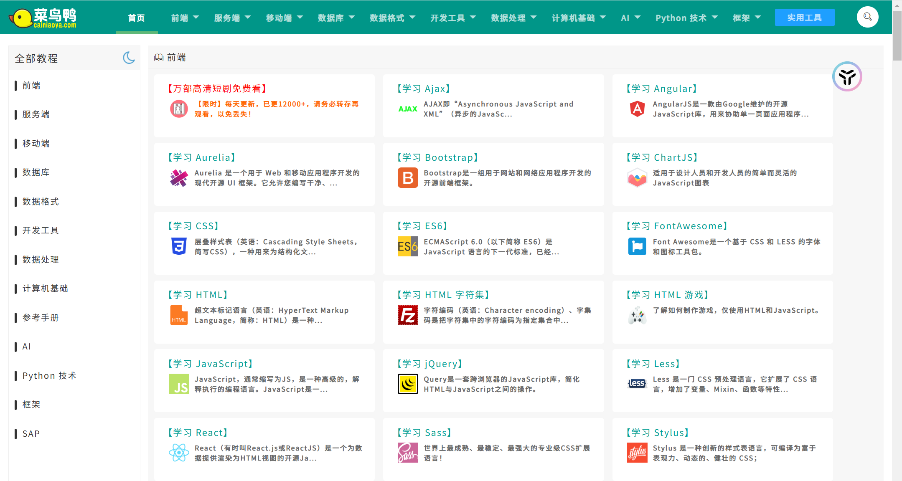
Task: Open the 【学习 JavaScript】 link
Action: click(x=210, y=364)
